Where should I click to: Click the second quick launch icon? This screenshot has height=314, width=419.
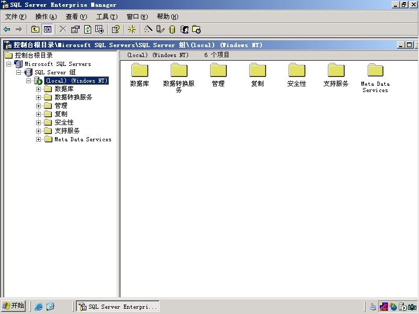(x=50, y=306)
